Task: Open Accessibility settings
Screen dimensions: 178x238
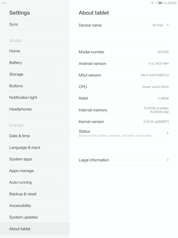Action: click(35, 205)
